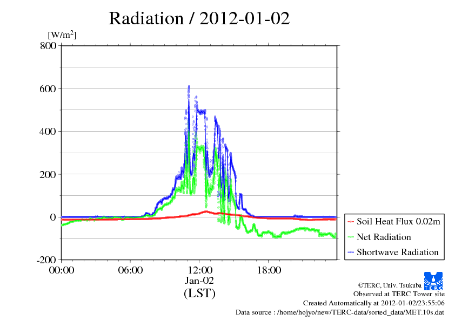The height and width of the screenshot is (321, 455).
Task: Click the data source file path text
Action: pyautogui.click(x=340, y=312)
